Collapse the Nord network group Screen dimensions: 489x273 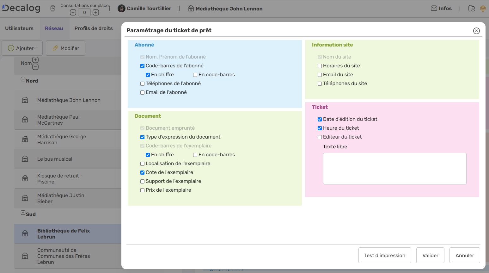(23, 79)
